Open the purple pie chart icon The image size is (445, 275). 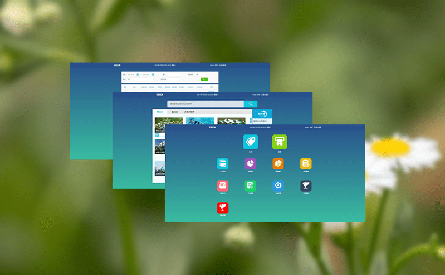(x=250, y=163)
